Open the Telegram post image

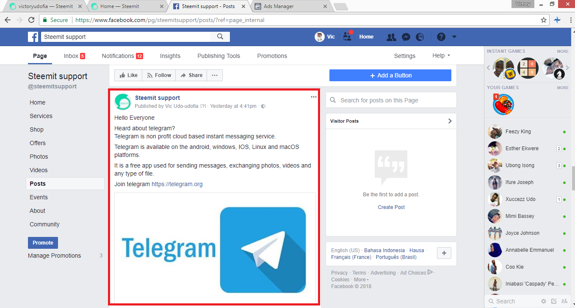215,248
